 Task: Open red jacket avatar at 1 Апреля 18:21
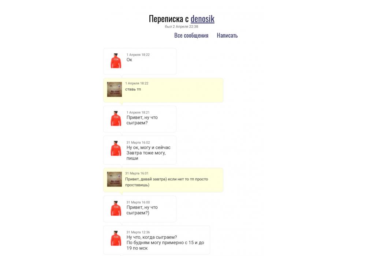pos(116,118)
